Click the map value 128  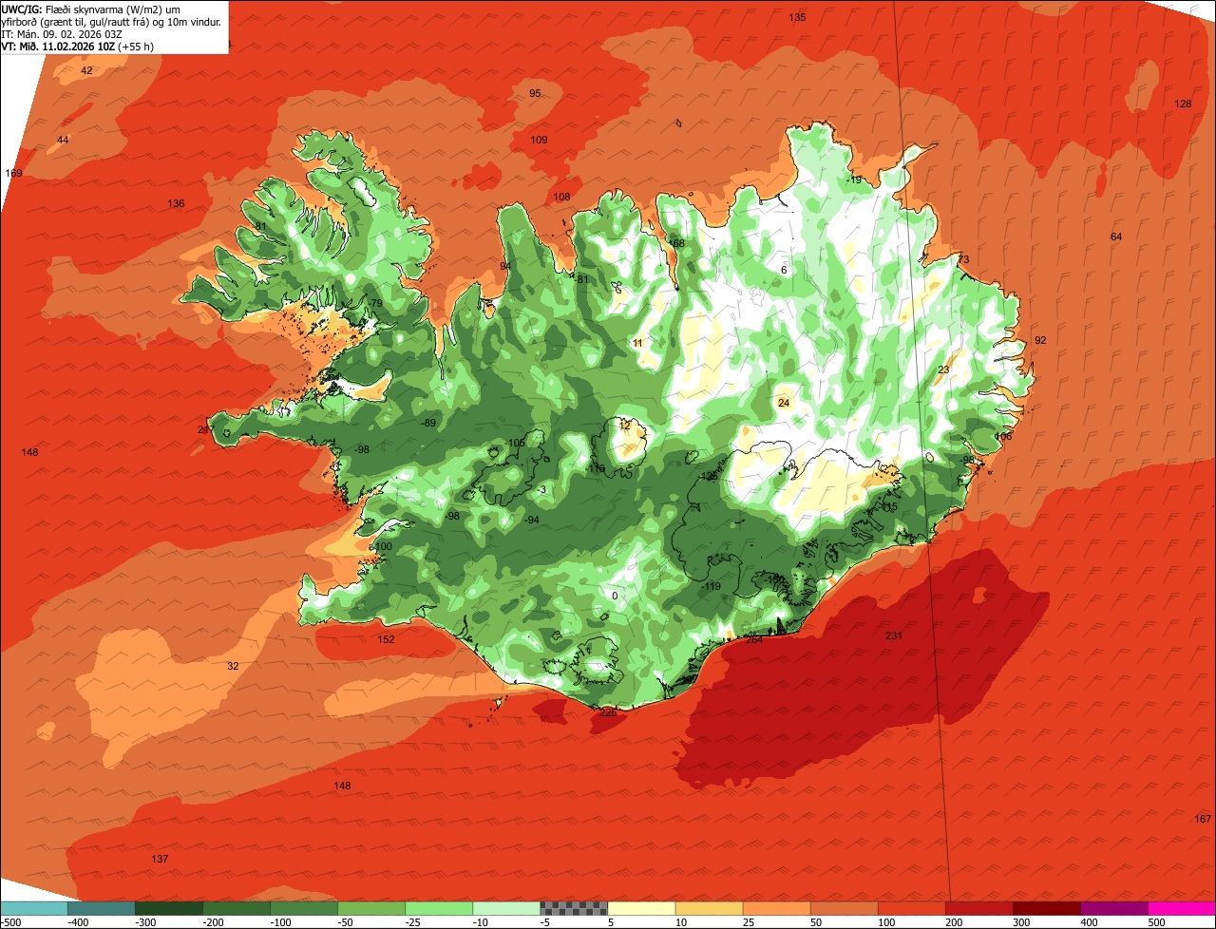[1183, 104]
